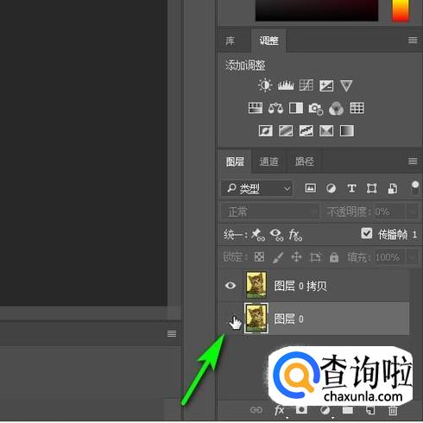Switch to the 通道 tab
This screenshot has width=423, height=423.
point(268,161)
